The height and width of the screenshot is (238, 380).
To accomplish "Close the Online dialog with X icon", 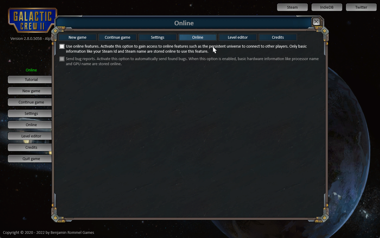I will (x=316, y=22).
